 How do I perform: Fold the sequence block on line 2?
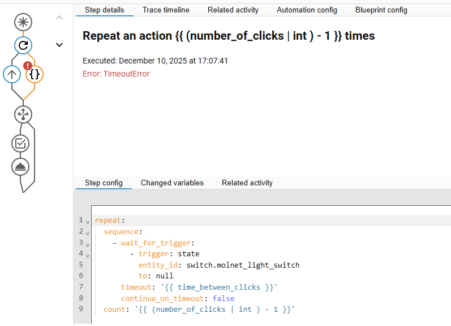88,232
